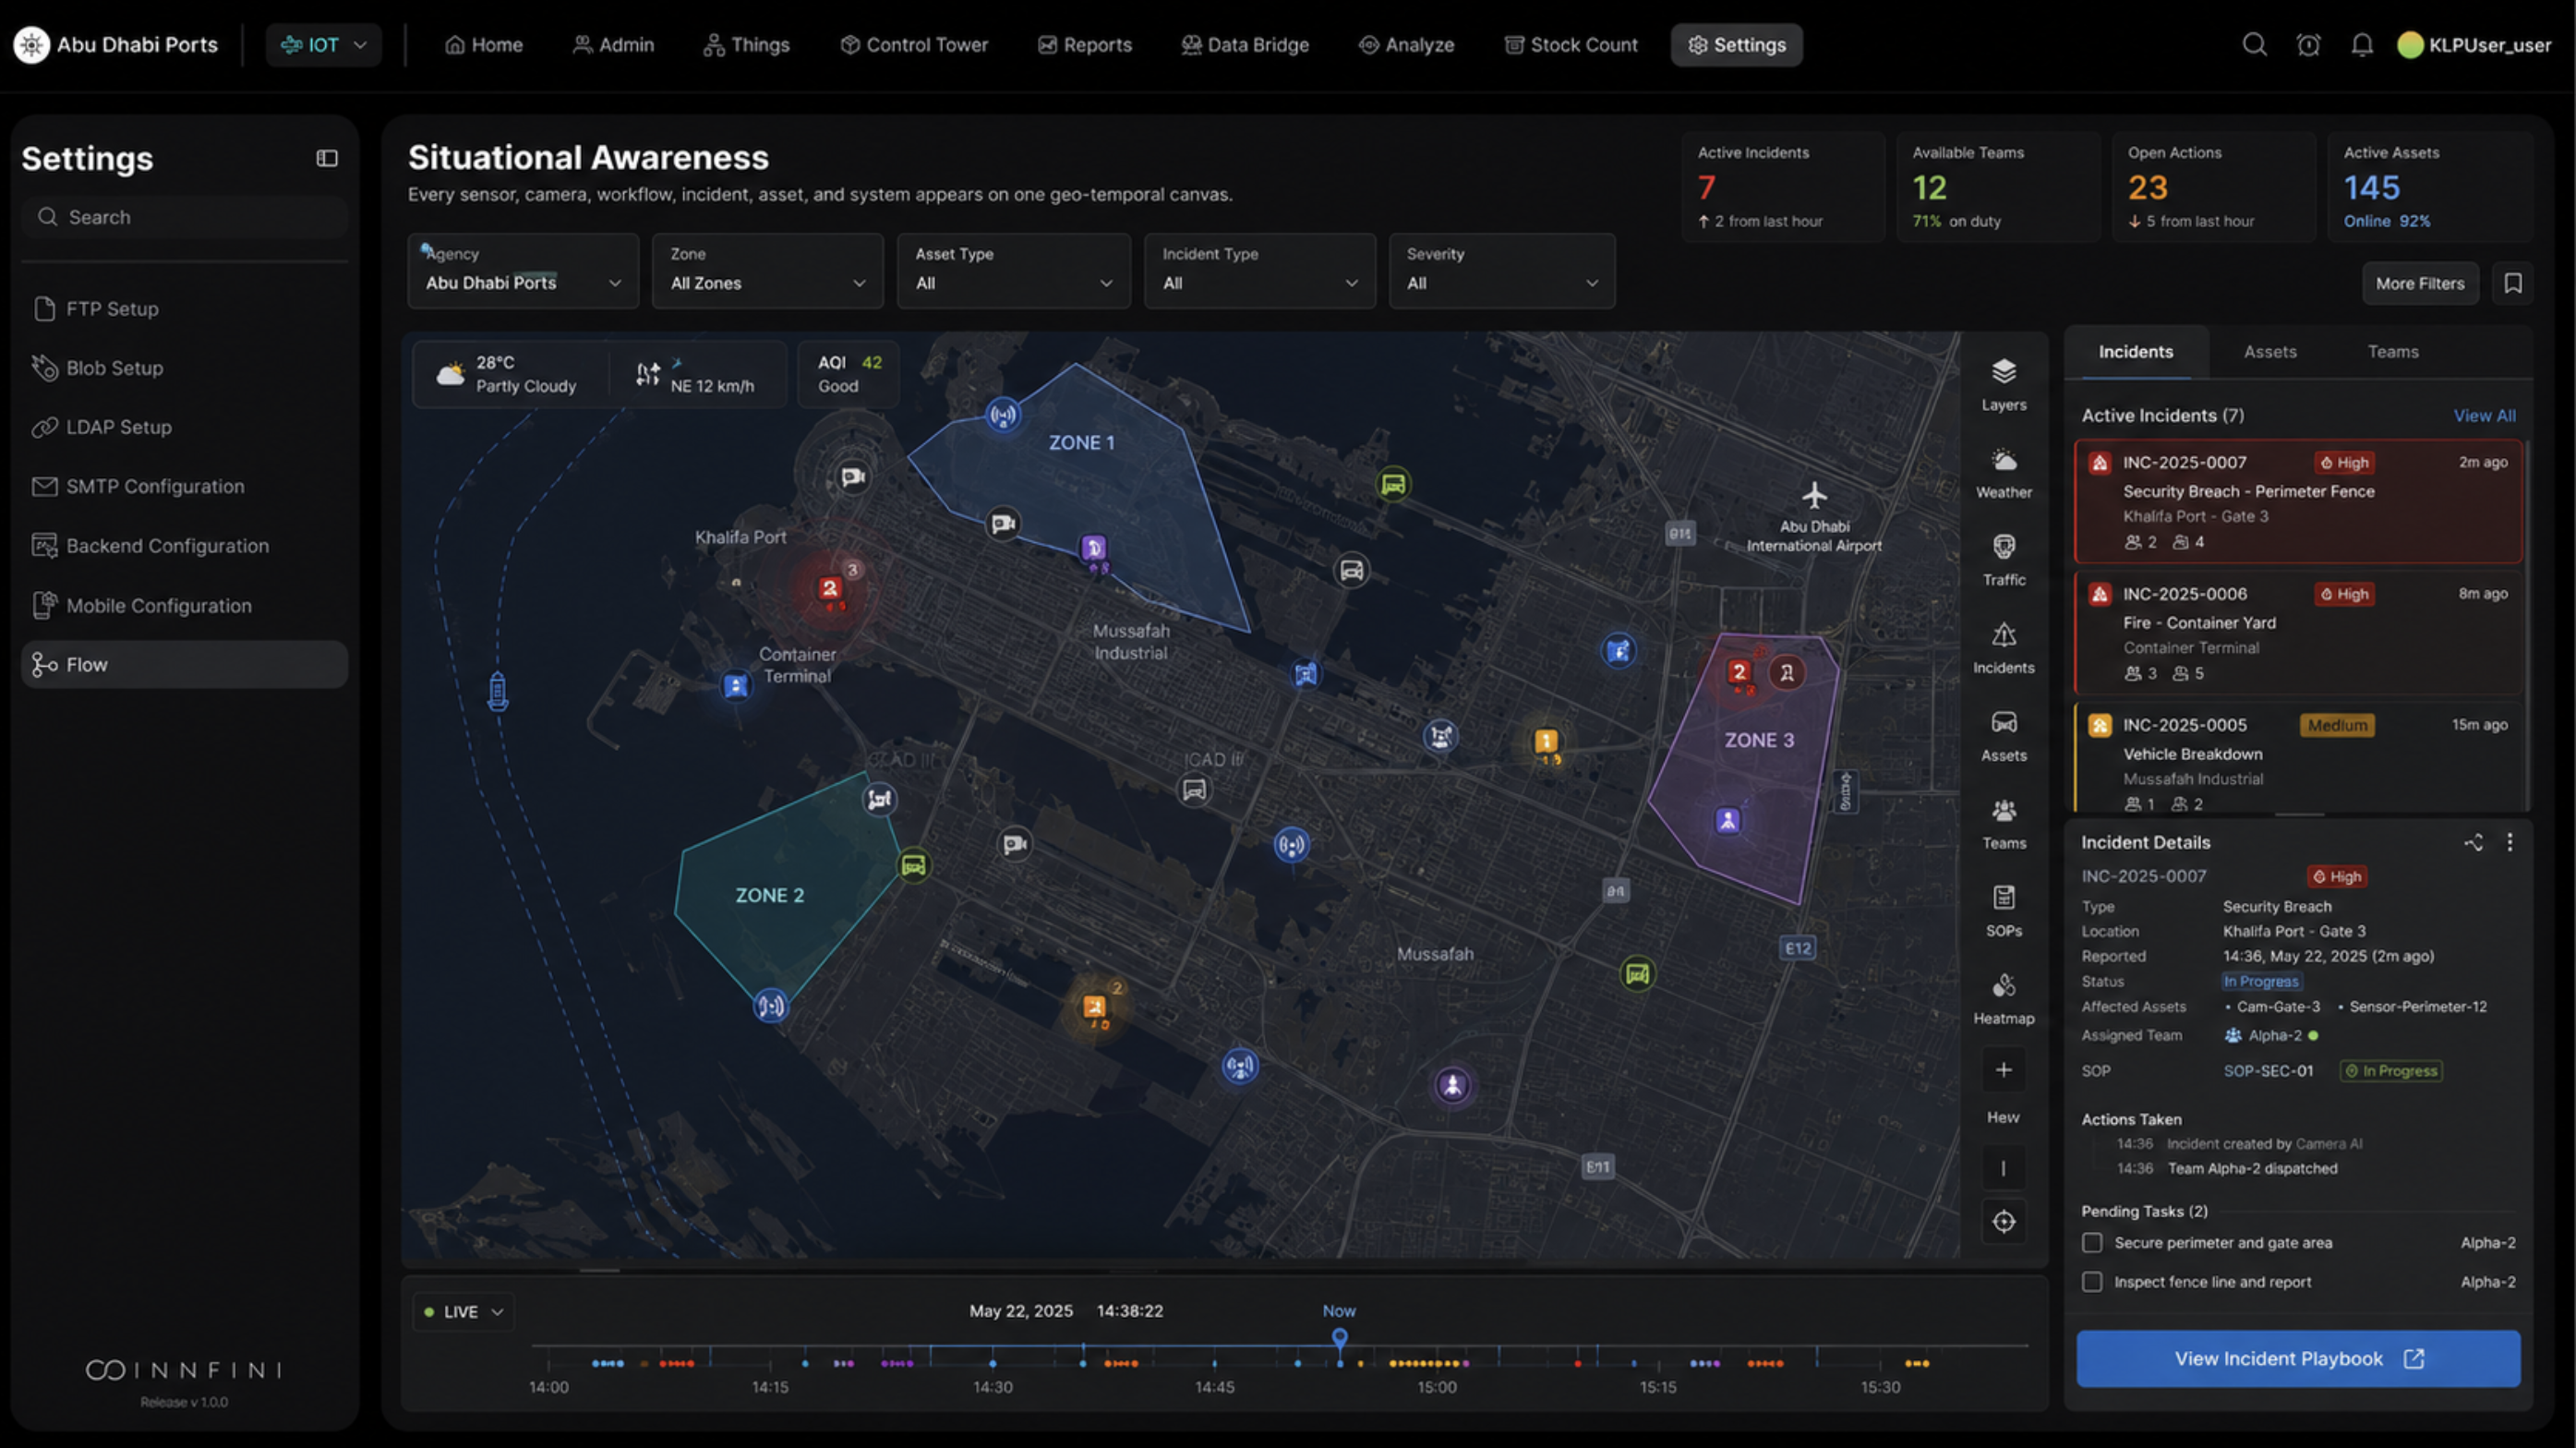Open KLPUser_user account menu
Image resolution: width=2576 pixels, height=1448 pixels.
[2475, 45]
